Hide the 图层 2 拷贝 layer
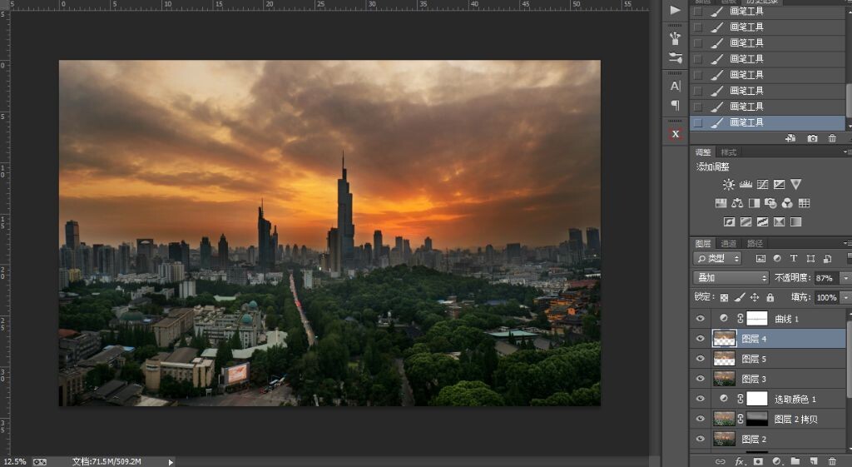Image resolution: width=852 pixels, height=467 pixels. (701, 420)
